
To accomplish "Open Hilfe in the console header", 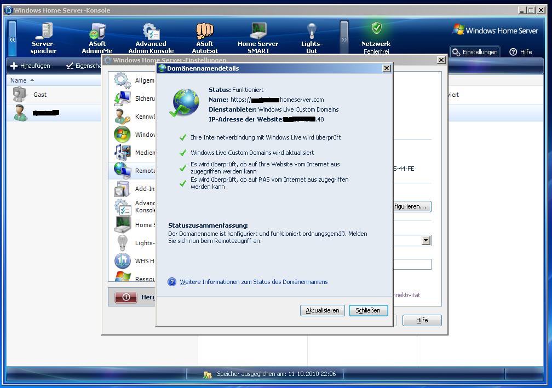I will pos(521,52).
